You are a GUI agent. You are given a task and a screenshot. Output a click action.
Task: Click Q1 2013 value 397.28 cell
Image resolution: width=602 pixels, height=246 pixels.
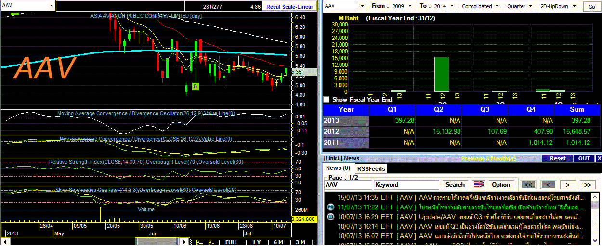(x=392, y=120)
